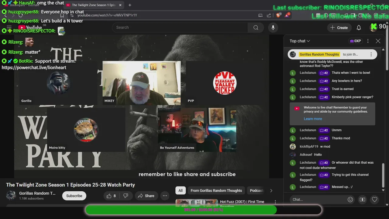Follow the Learn more link in chat
The image size is (389, 219).
point(313,119)
